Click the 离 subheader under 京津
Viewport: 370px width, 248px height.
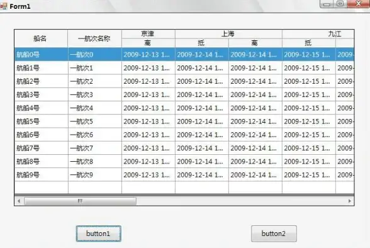pos(149,43)
